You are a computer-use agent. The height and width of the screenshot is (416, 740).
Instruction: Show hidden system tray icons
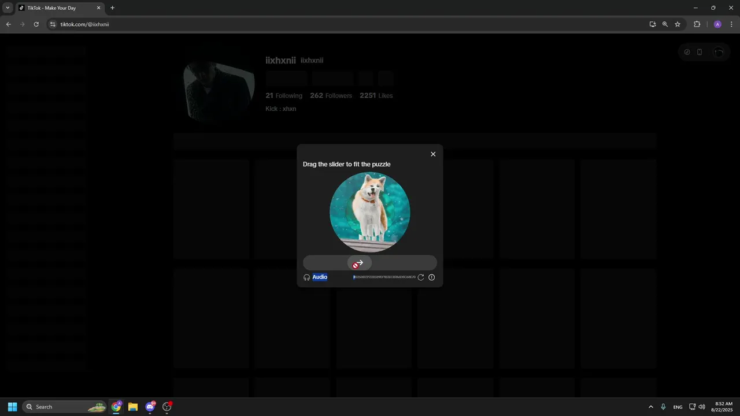(x=651, y=407)
